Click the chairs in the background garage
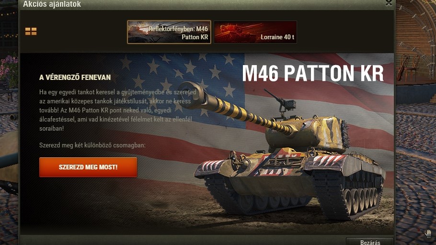Viewport: 436px width, 245px height. [x=408, y=67]
